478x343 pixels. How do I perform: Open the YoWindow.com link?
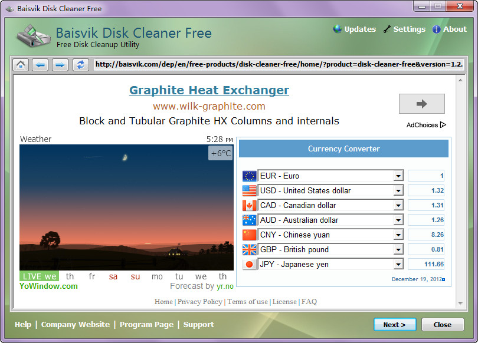(48, 286)
